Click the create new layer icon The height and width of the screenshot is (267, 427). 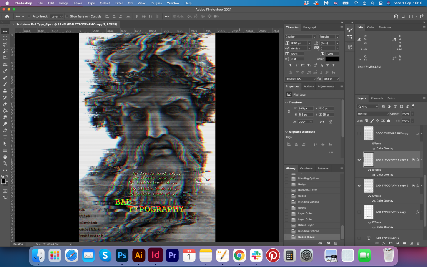[x=411, y=243]
